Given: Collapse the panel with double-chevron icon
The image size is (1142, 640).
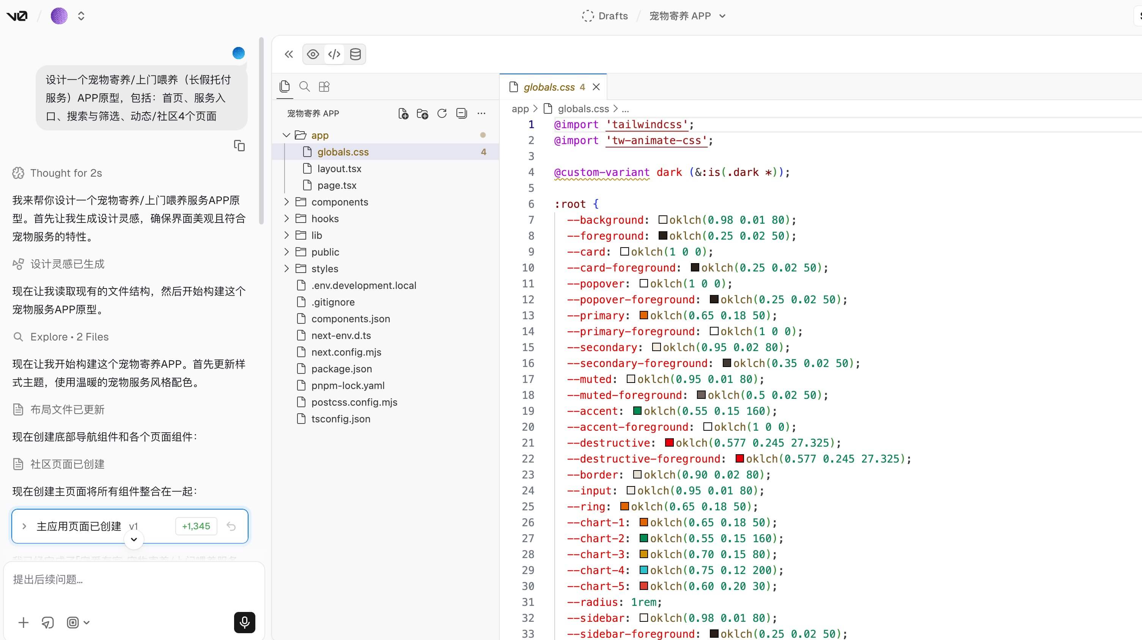Looking at the screenshot, I should (289, 54).
